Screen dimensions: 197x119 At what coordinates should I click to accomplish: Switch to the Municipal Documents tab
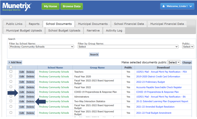[x=93, y=24]
